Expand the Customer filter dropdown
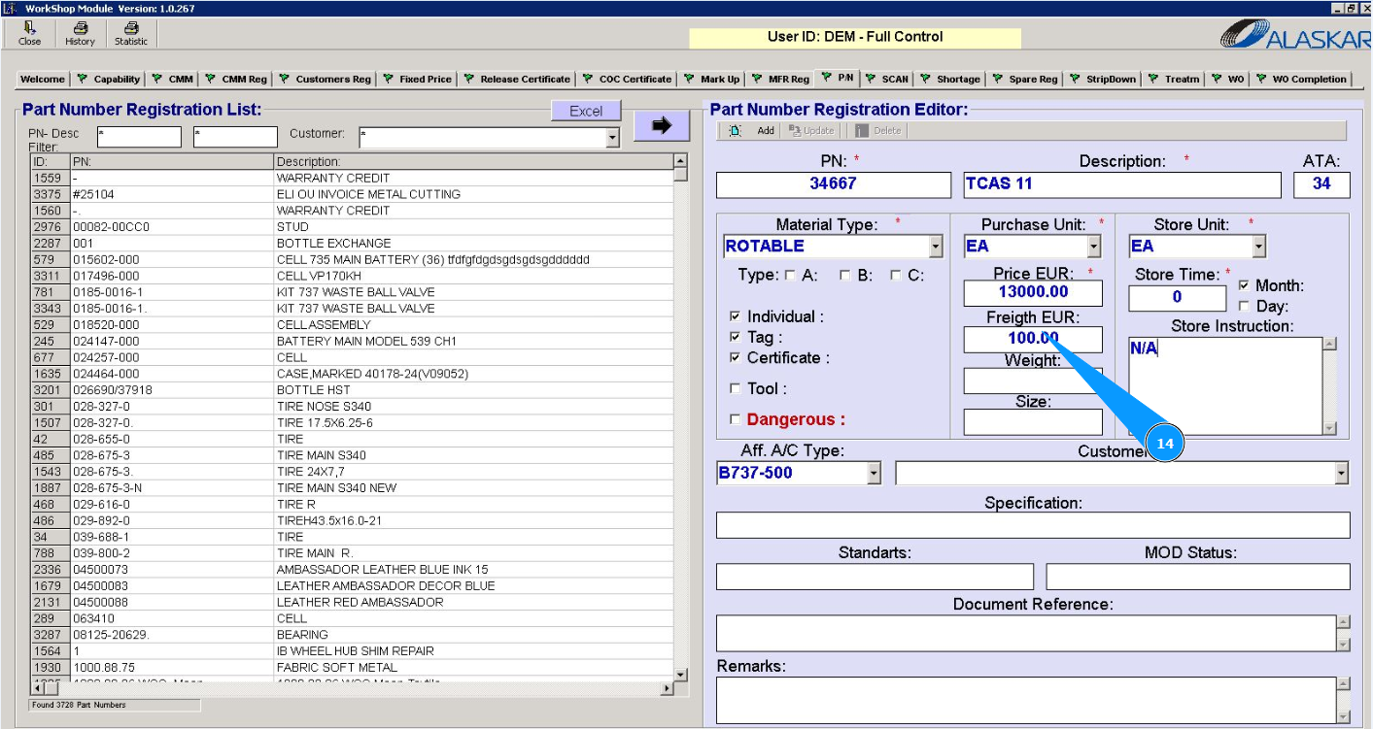The width and height of the screenshot is (1373, 729). [x=612, y=139]
